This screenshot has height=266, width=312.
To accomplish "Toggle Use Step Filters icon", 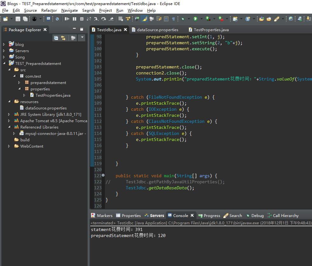I will [x=128, y=19].
